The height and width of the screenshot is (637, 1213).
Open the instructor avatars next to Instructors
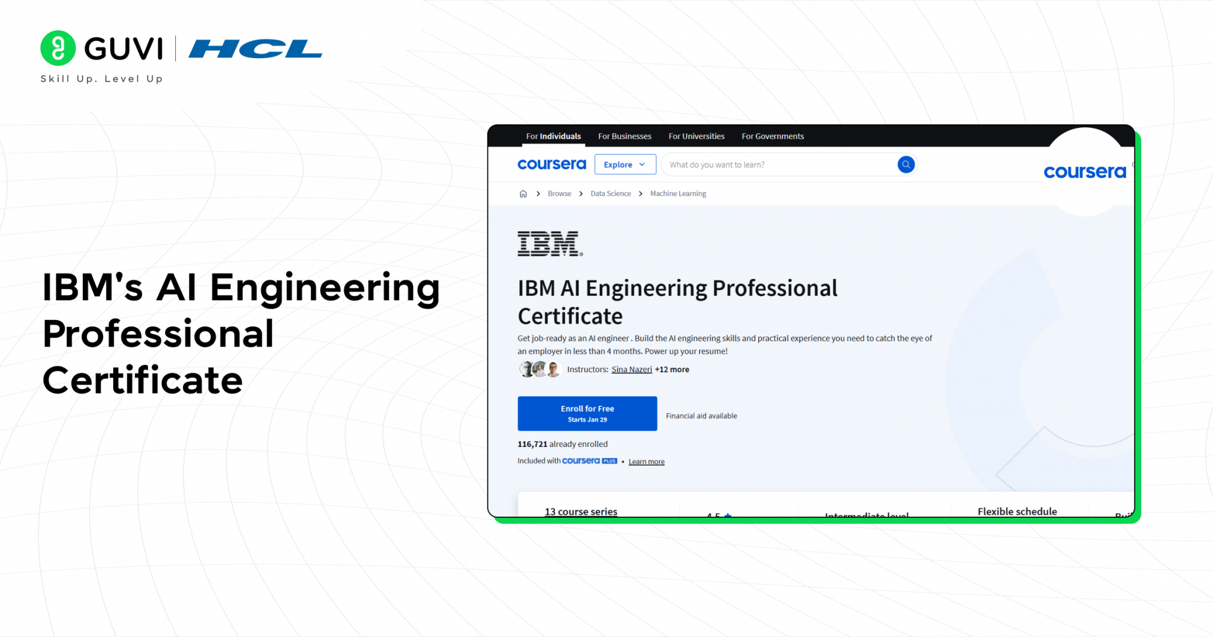[540, 369]
